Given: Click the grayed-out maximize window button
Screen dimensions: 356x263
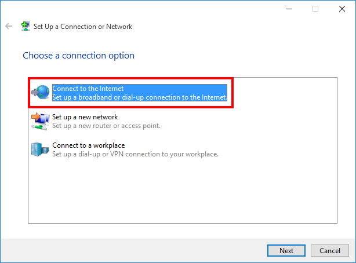Looking at the screenshot, I should 315,9.
